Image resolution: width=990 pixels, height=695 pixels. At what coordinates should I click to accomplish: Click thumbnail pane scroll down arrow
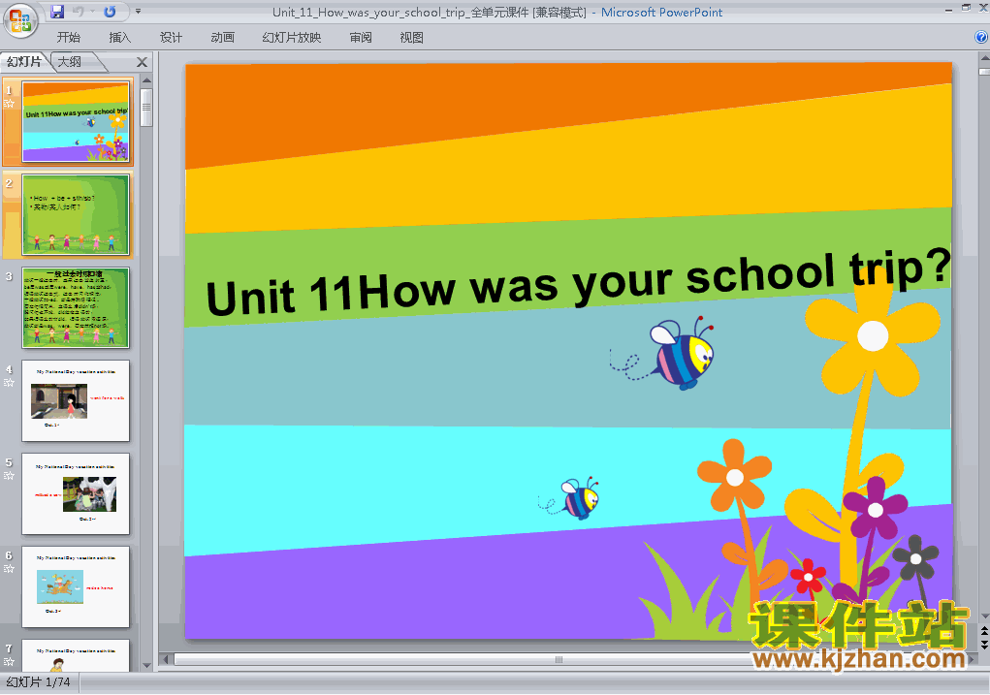point(146,665)
